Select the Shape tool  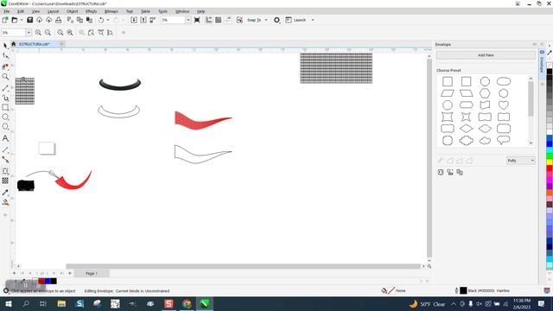click(x=5, y=55)
